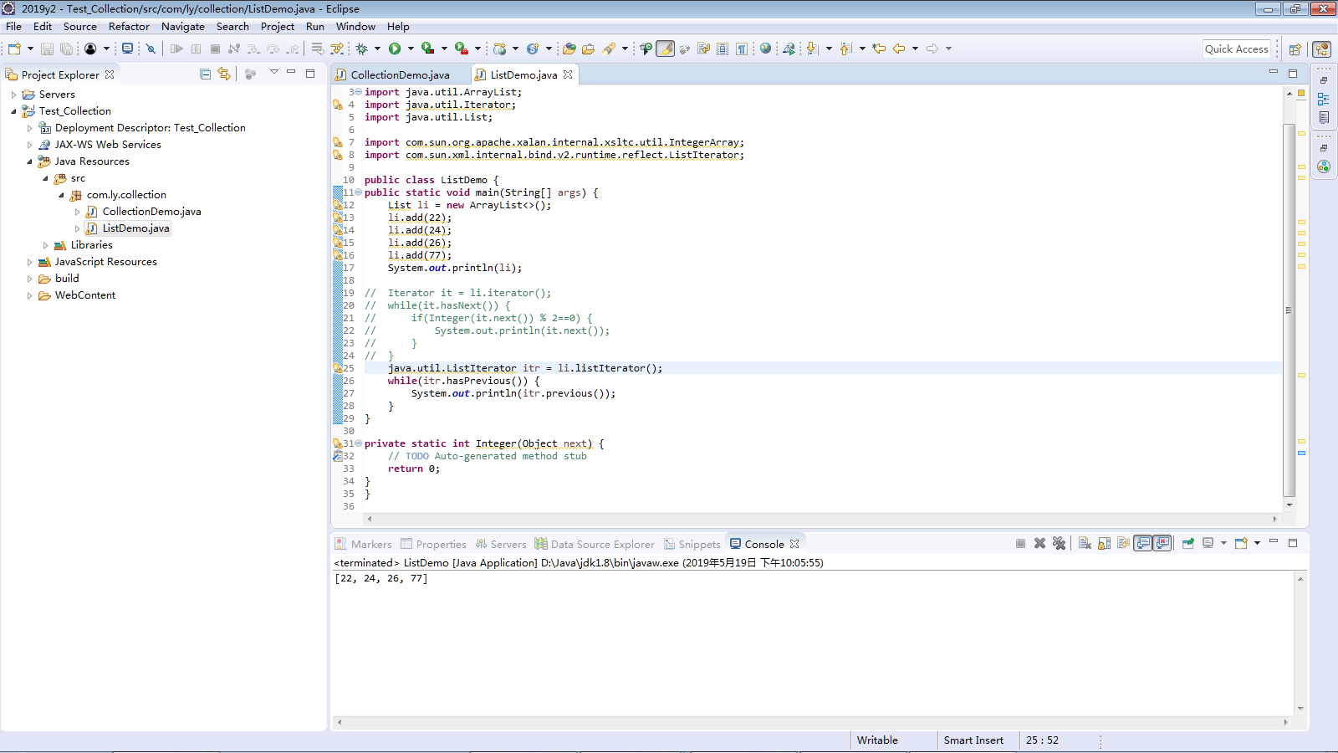The image size is (1338, 753).
Task: Click the Save All toolbar icon
Action: [x=66, y=49]
